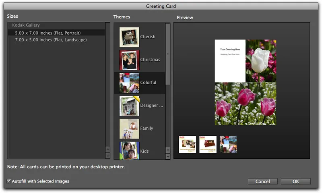
Task: Select the Family theme thumbnail
Action: point(129,129)
